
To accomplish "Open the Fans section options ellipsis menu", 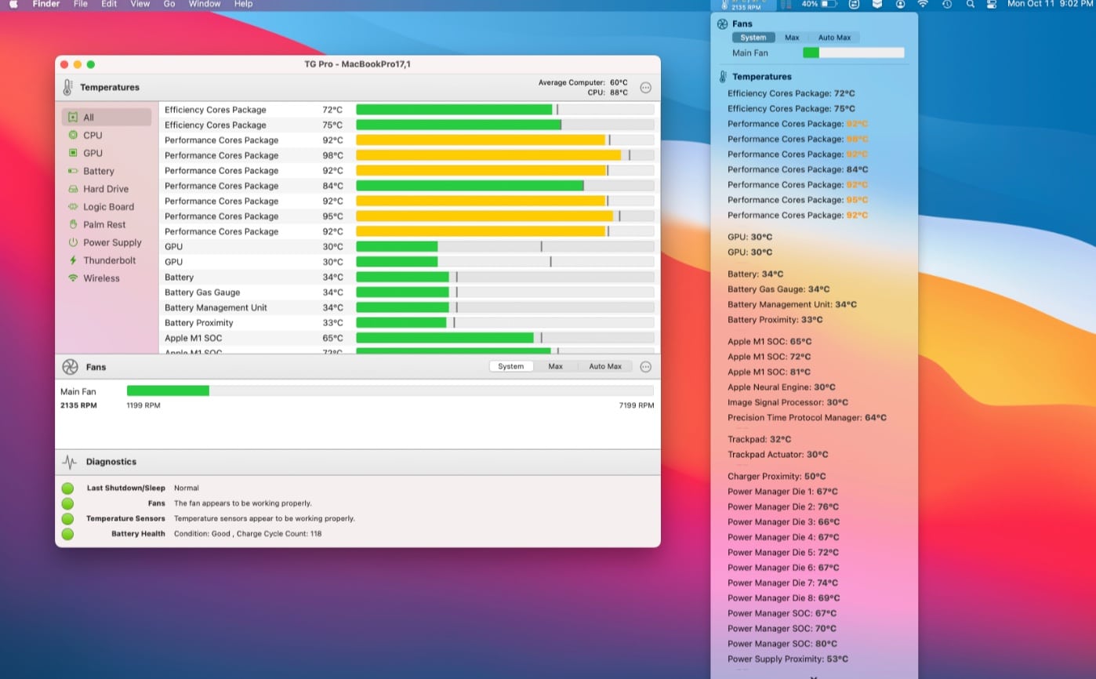I will [645, 367].
